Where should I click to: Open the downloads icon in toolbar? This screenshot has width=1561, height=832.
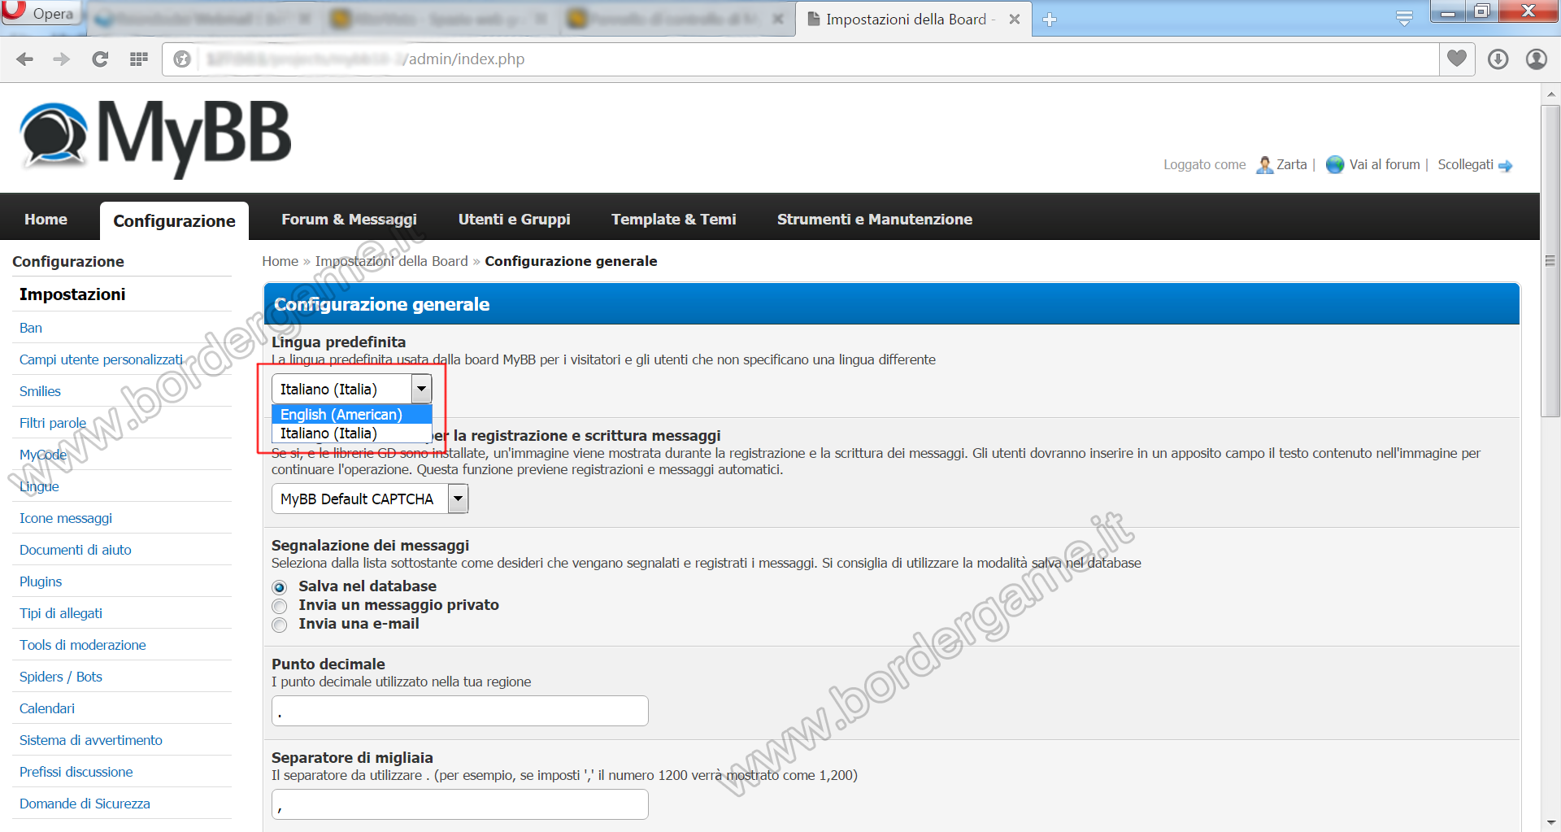pyautogui.click(x=1498, y=59)
